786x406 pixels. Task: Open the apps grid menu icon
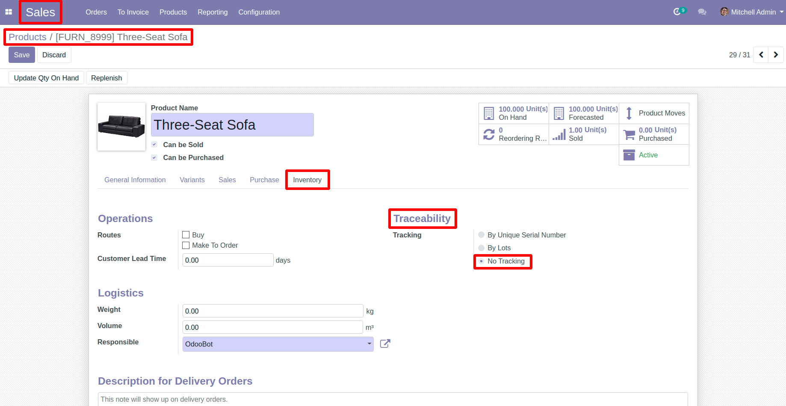click(9, 12)
